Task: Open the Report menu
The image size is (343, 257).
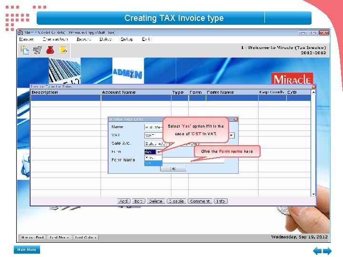Action: point(83,39)
